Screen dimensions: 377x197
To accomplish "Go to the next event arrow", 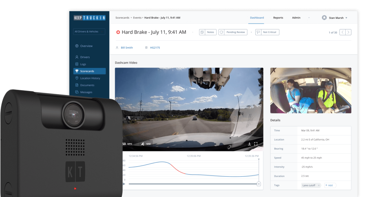I will (x=348, y=32).
